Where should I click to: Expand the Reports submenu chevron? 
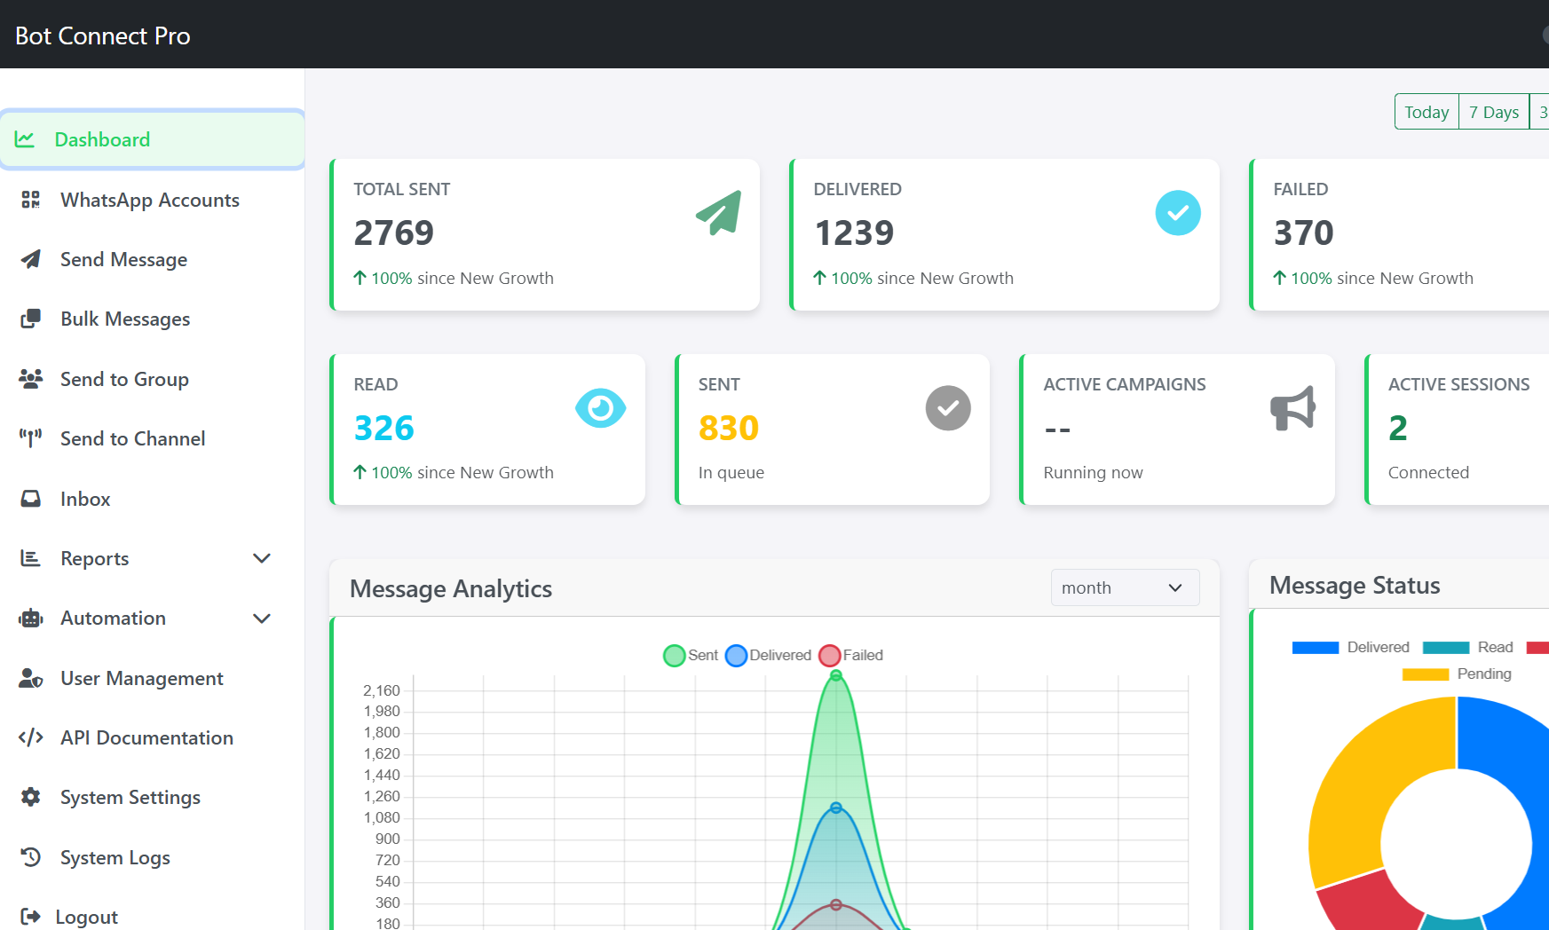click(262, 558)
